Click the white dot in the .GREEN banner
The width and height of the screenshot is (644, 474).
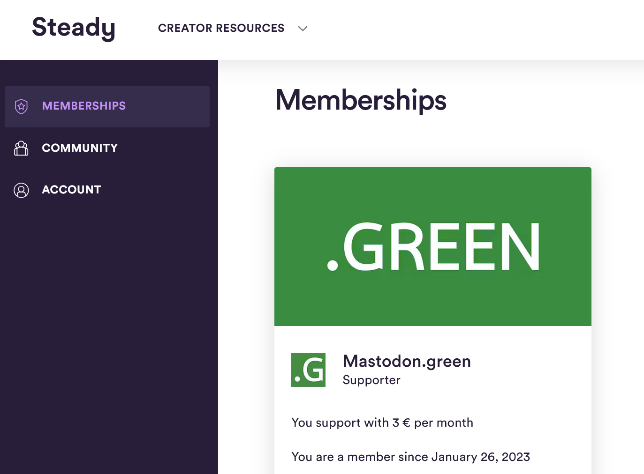click(x=333, y=266)
